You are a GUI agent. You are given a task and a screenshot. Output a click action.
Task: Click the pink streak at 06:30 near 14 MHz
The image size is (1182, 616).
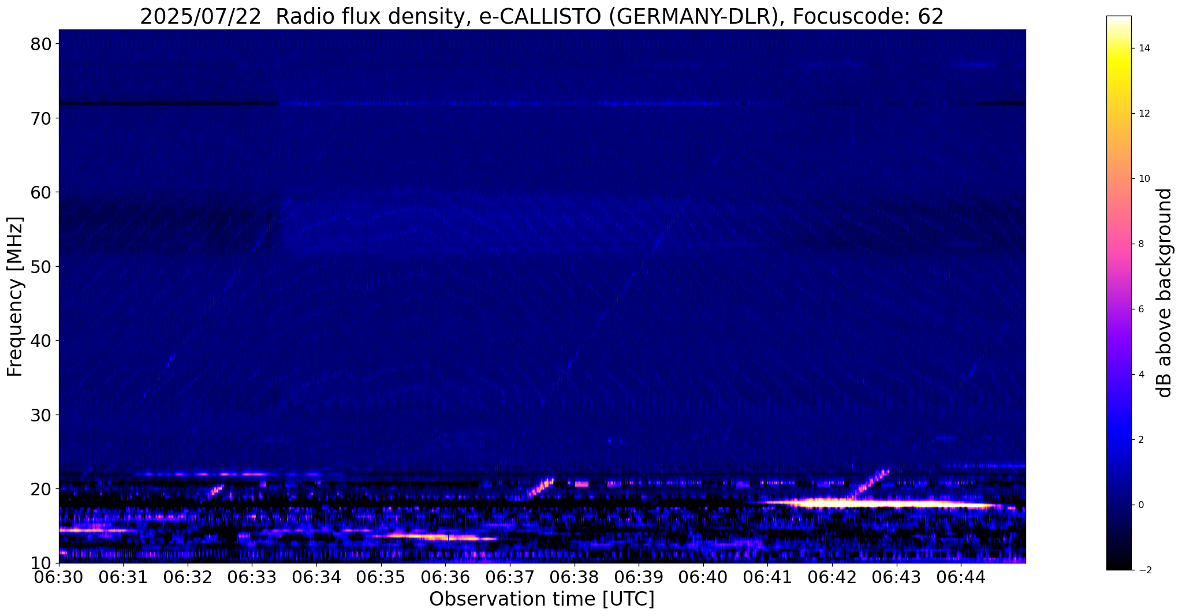95,529
